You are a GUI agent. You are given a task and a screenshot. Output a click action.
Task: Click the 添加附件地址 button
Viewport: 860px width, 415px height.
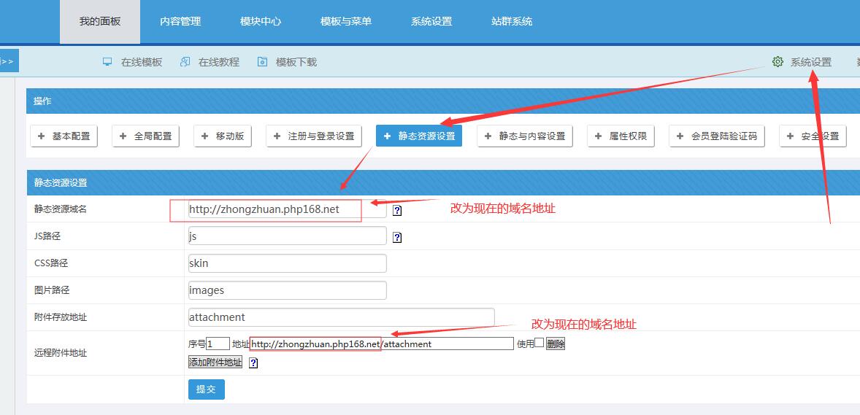click(215, 362)
